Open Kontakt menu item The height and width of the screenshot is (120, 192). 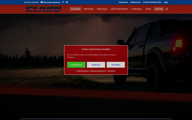[159, 9]
